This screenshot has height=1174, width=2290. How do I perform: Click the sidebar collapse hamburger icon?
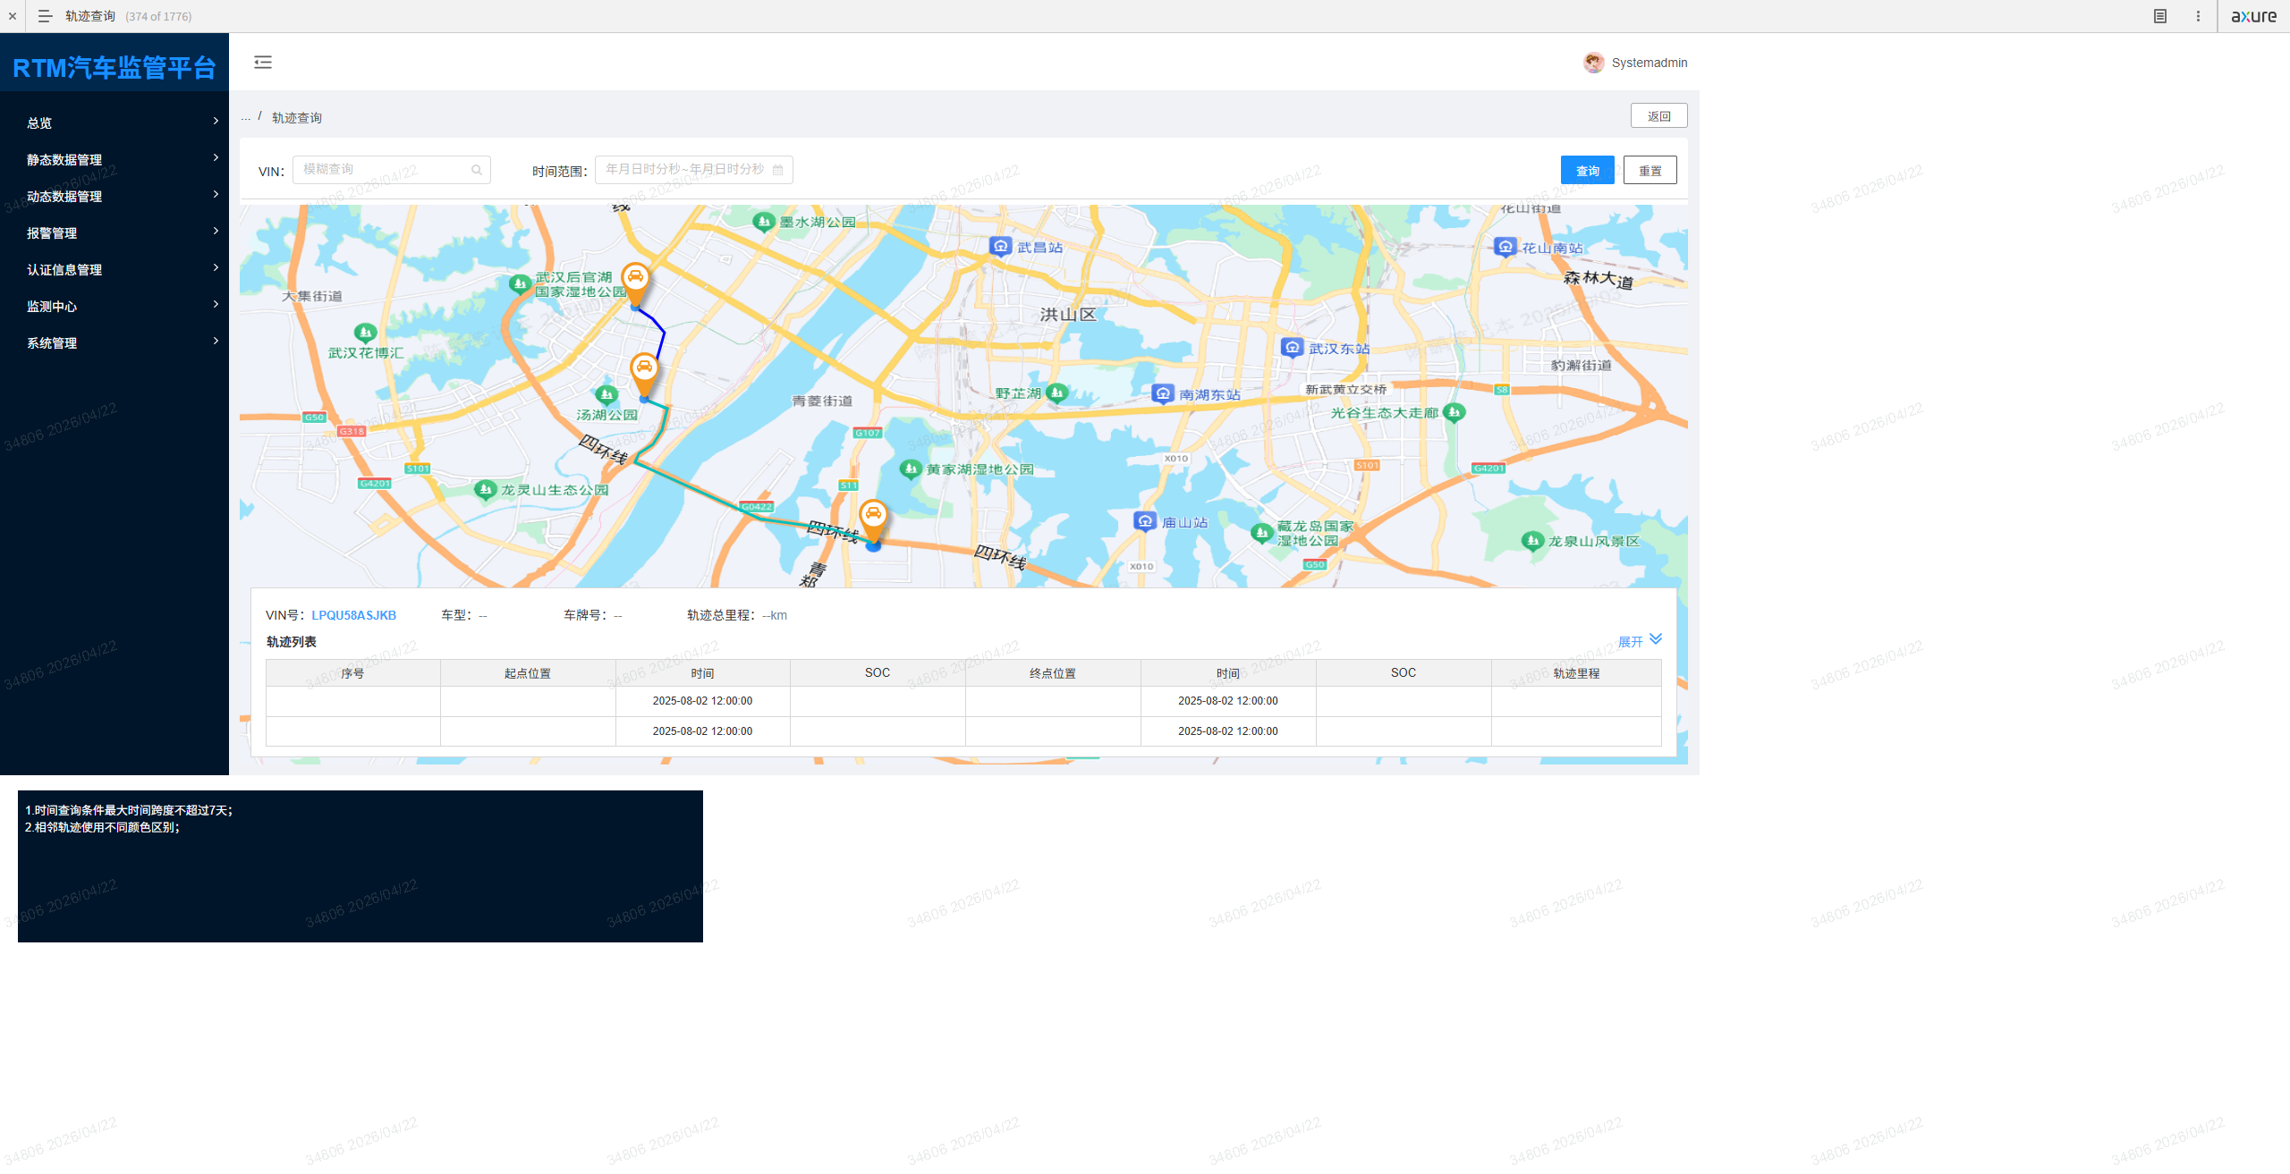(263, 62)
